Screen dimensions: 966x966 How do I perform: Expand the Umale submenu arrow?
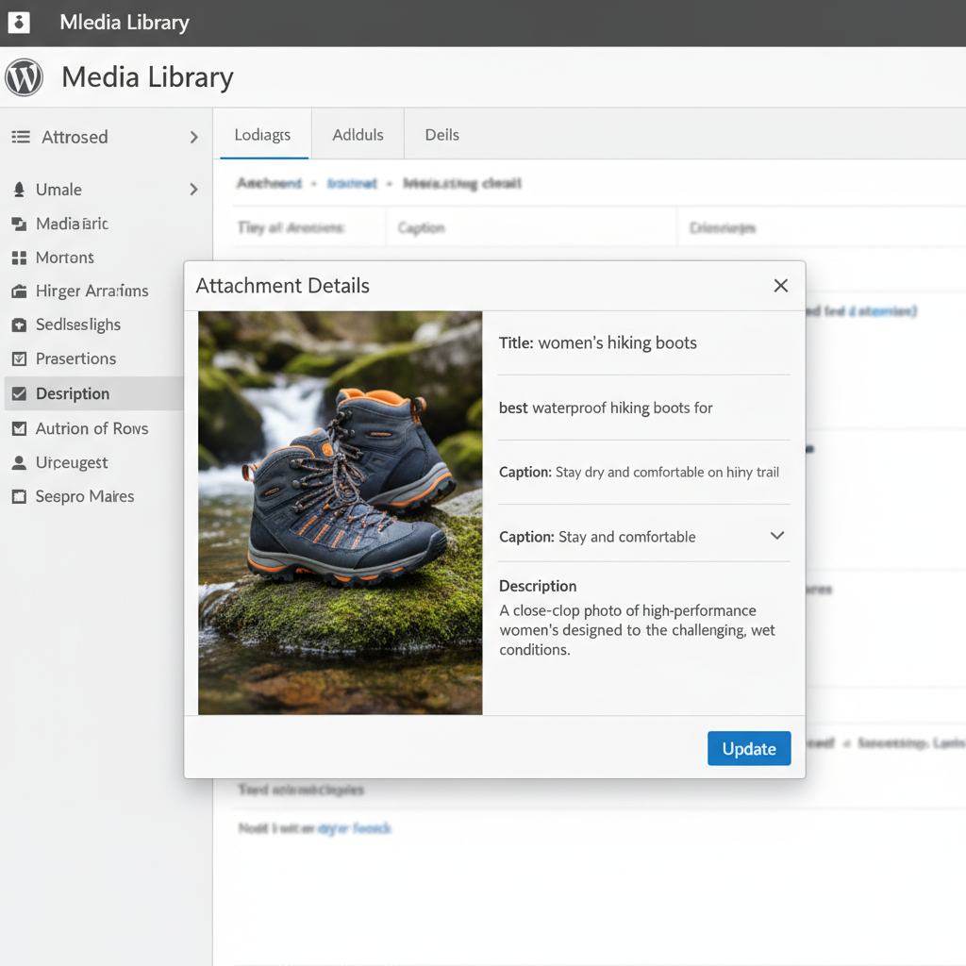[x=193, y=190]
